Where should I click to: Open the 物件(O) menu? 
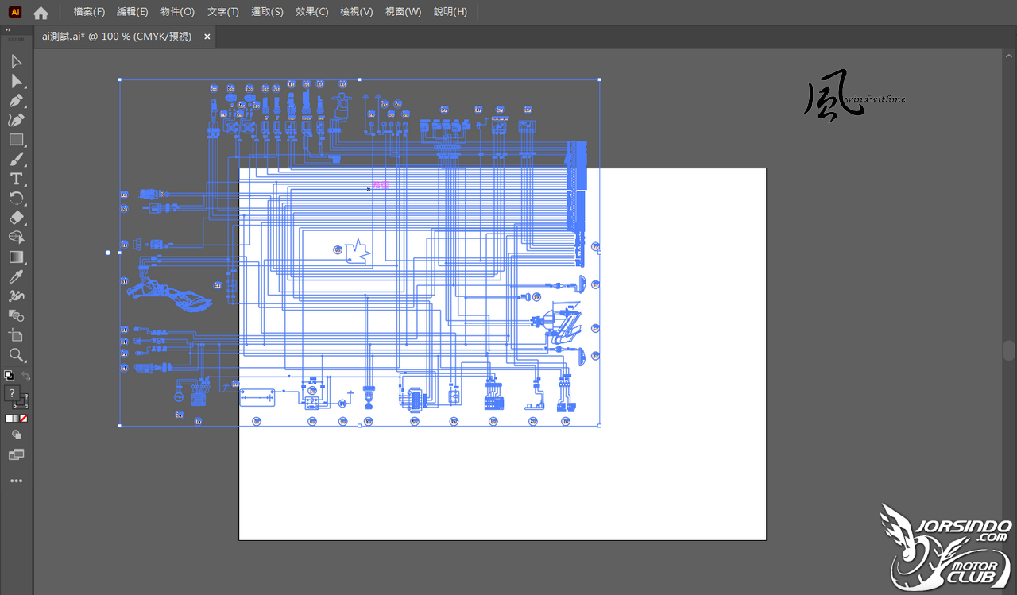[177, 12]
